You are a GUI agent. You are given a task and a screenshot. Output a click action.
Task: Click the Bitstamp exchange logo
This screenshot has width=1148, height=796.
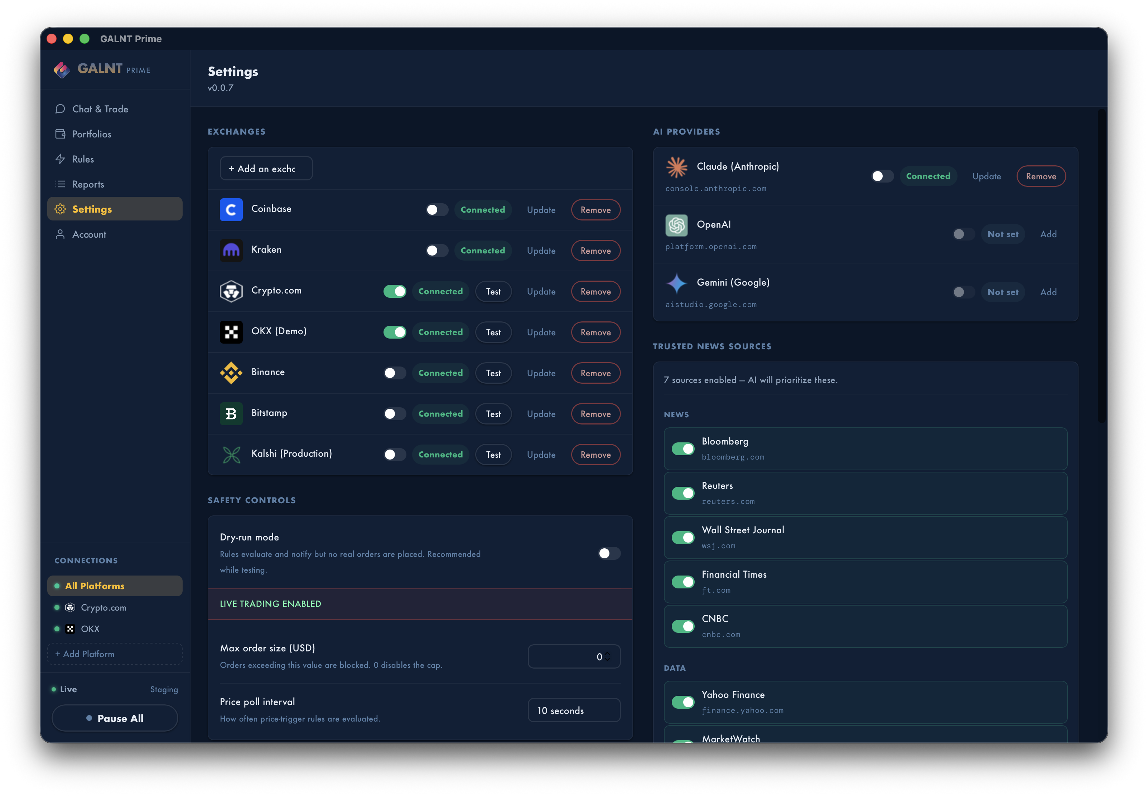point(231,414)
